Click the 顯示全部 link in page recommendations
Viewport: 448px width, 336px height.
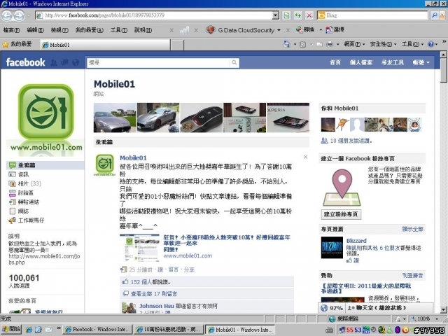click(412, 229)
